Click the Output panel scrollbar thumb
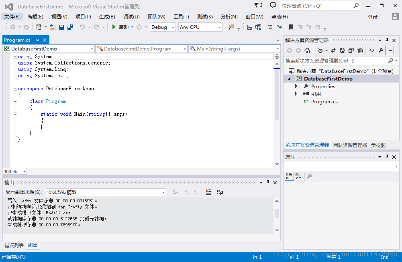402x262 pixels. (277, 214)
